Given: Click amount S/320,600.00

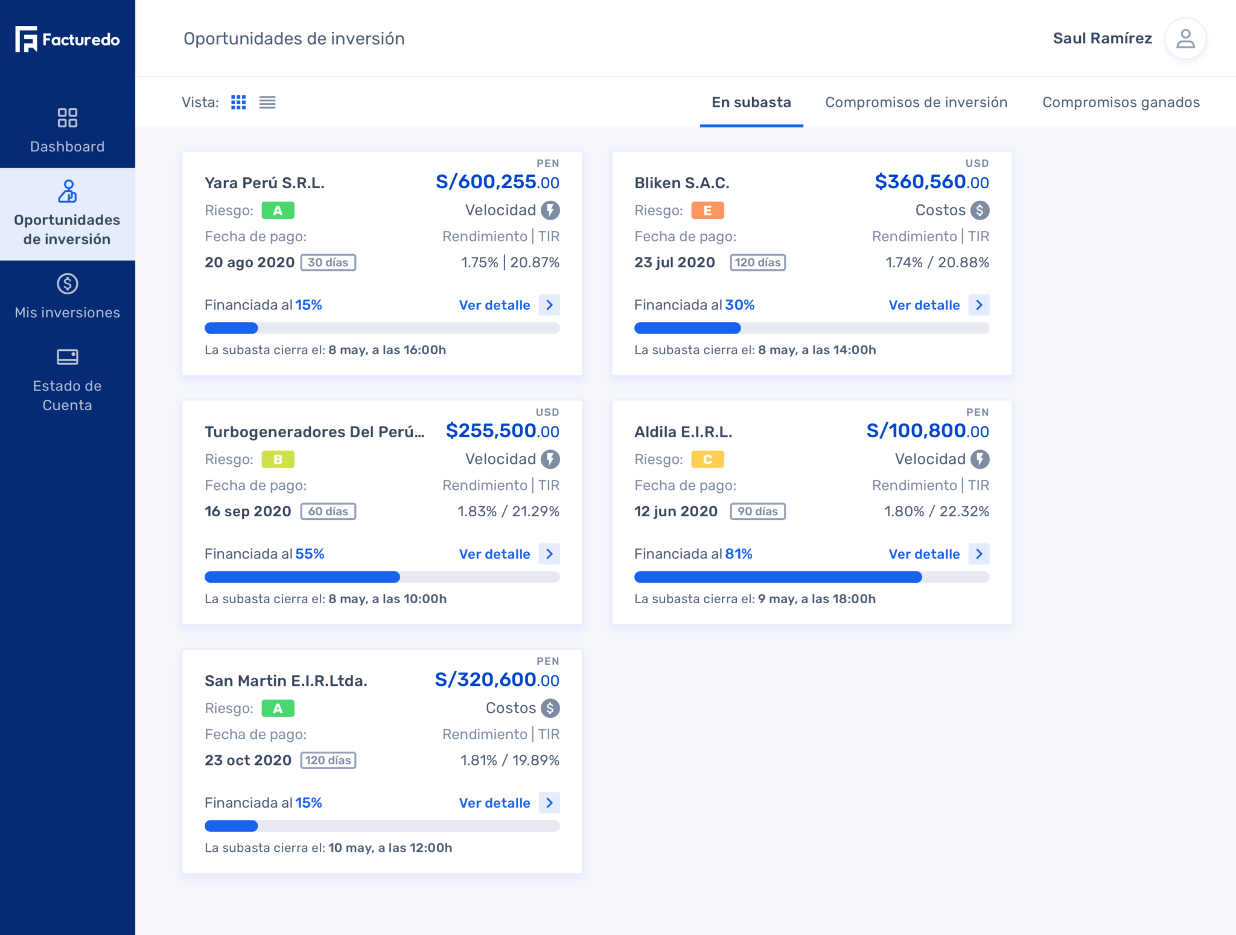Looking at the screenshot, I should point(497,680).
